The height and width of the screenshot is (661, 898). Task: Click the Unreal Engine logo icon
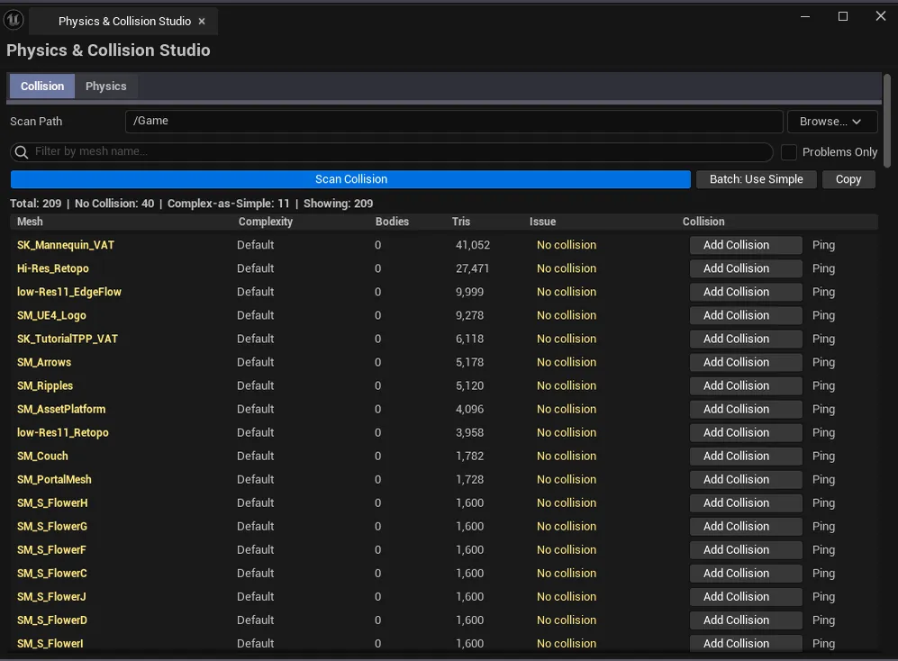(14, 20)
